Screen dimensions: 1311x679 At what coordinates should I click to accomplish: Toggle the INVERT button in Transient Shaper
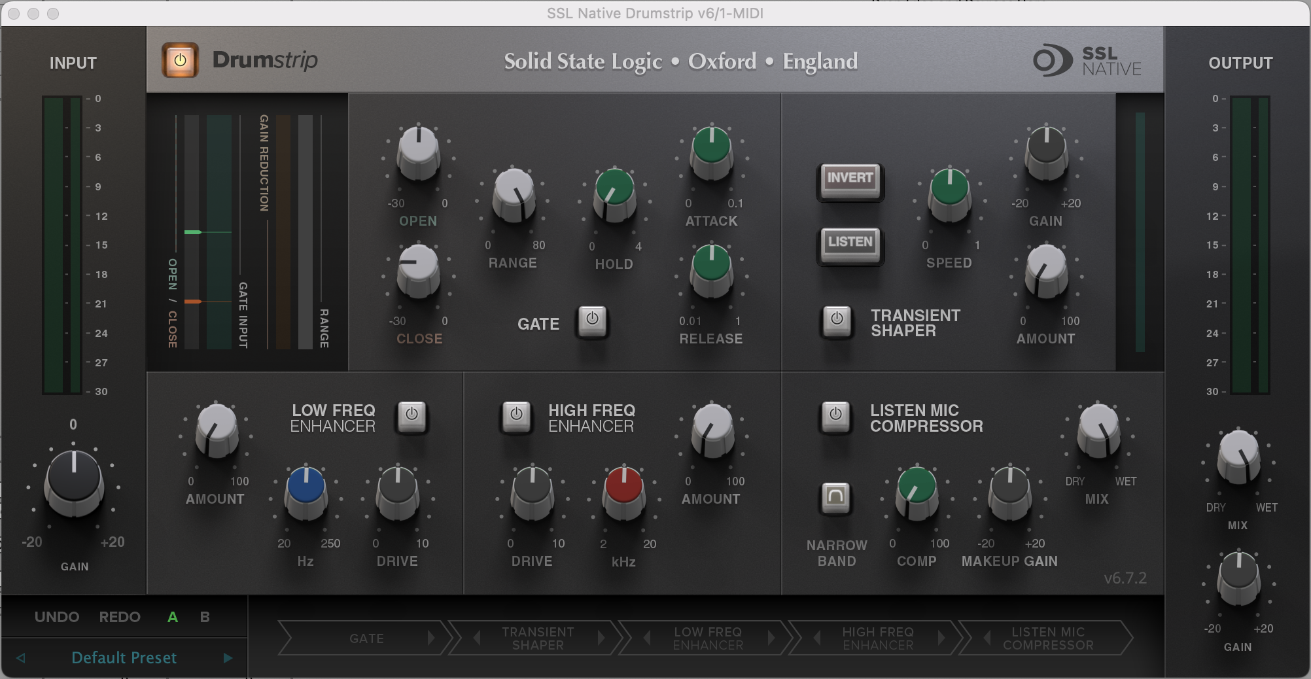[849, 181]
